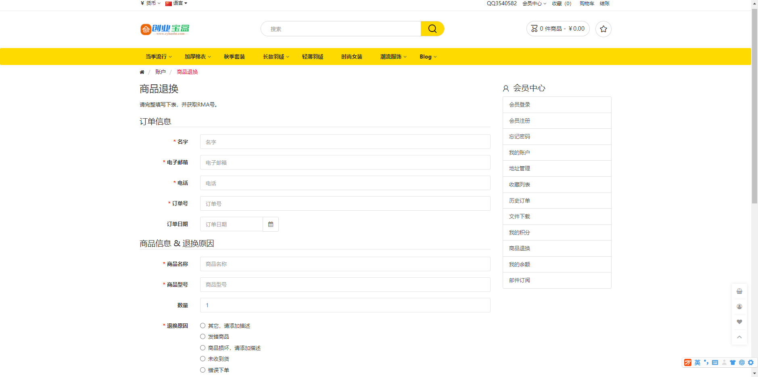Open the IME soft keyboard

pyautogui.click(x=715, y=362)
